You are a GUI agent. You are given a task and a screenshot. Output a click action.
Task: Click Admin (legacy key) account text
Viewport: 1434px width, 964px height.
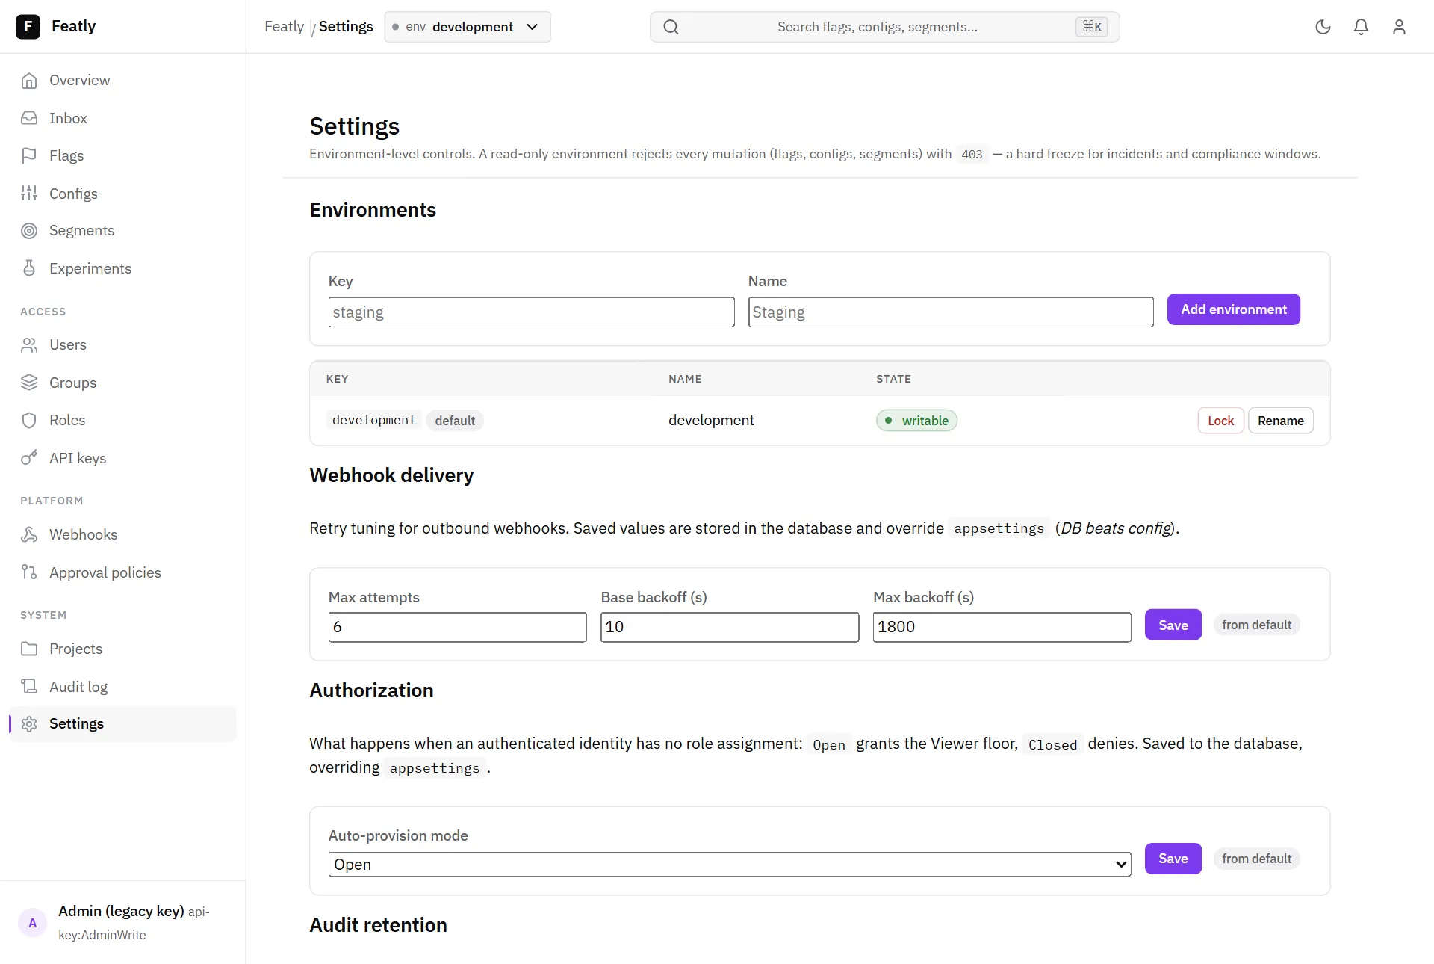[121, 911]
